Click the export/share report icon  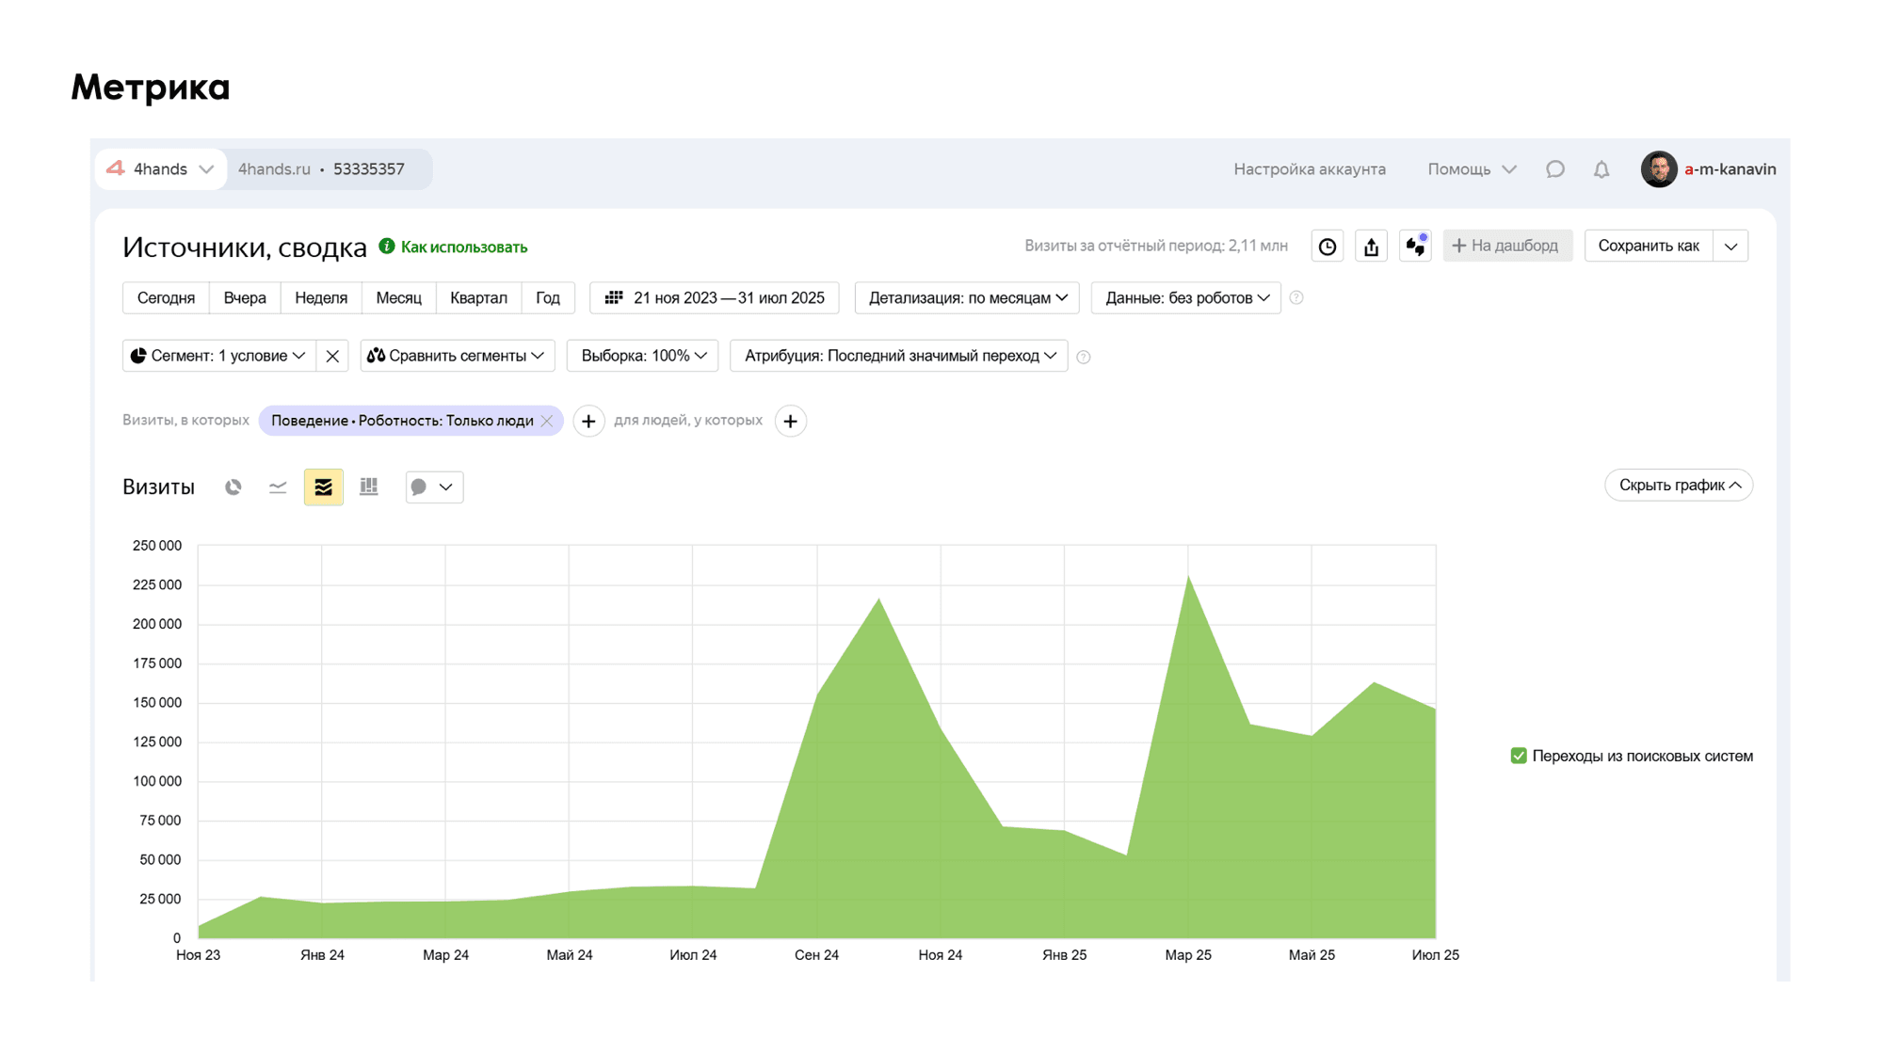click(1372, 247)
